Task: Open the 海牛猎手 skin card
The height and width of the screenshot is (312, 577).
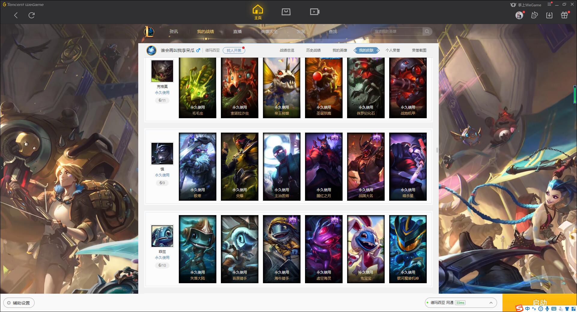Action: [x=282, y=249]
